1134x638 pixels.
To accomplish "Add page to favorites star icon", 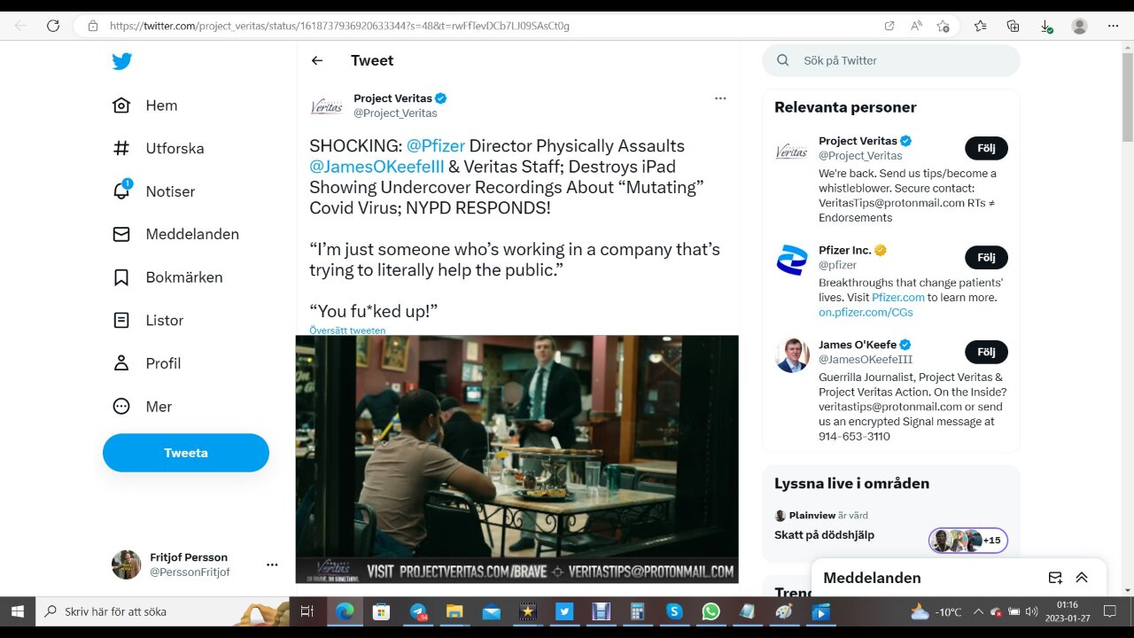I will point(943,26).
